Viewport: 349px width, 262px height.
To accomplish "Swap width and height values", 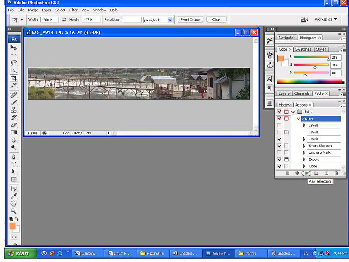I will 64,20.
